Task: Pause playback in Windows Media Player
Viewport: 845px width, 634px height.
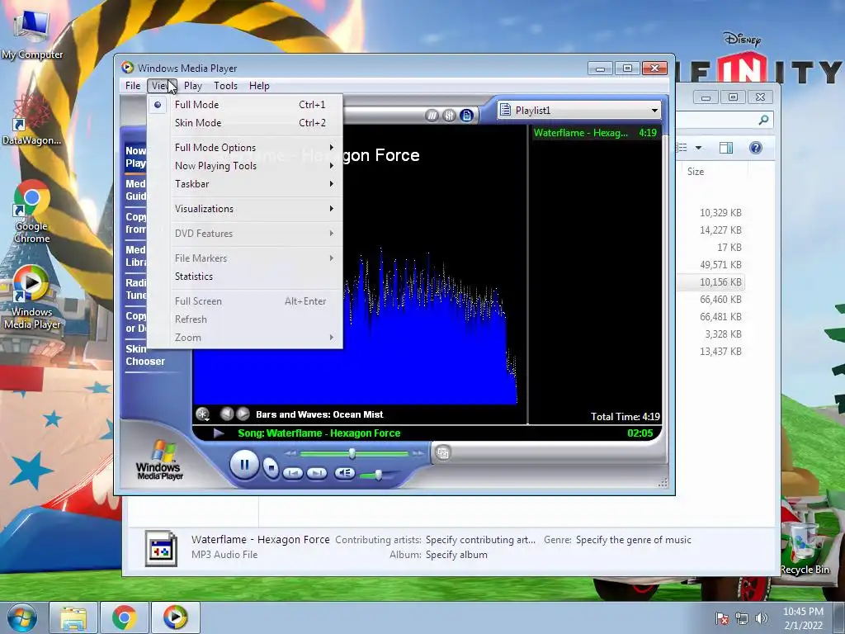Action: pos(244,464)
